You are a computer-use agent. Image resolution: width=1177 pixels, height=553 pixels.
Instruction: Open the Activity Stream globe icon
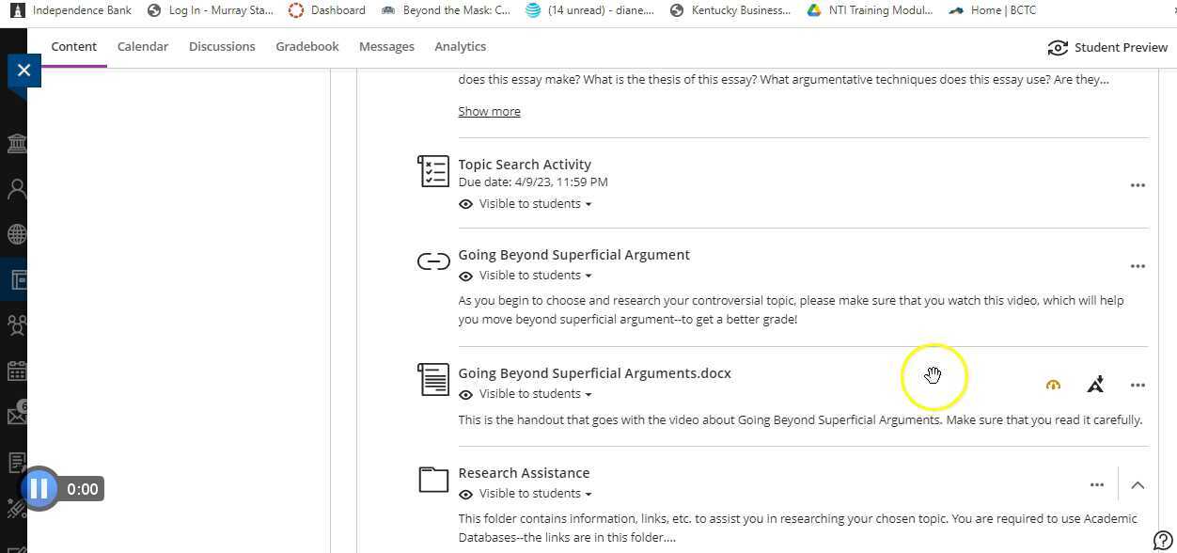pyautogui.click(x=16, y=234)
